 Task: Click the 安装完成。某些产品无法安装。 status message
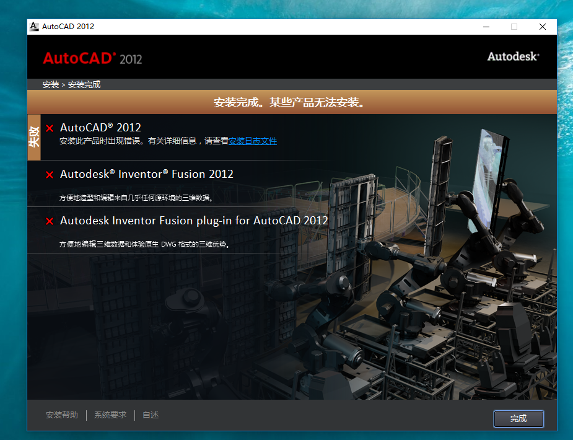click(x=289, y=102)
